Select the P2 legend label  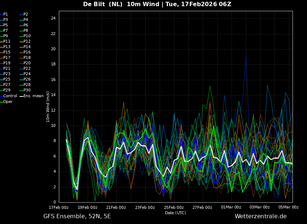point(26,14)
